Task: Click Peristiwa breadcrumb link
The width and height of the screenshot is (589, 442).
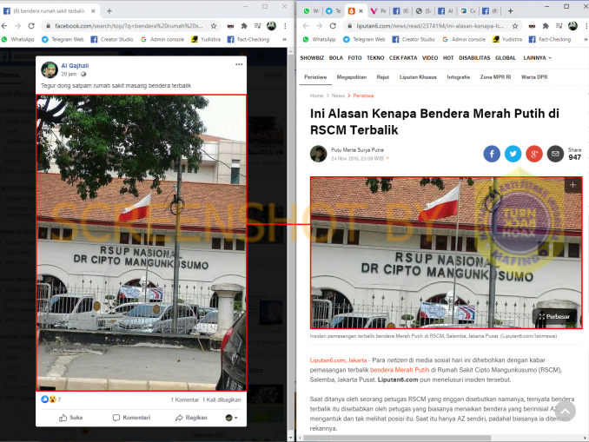Action: tap(363, 96)
